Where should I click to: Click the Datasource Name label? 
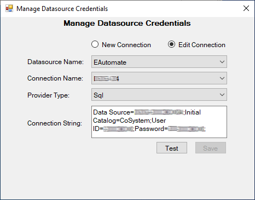point(55,62)
